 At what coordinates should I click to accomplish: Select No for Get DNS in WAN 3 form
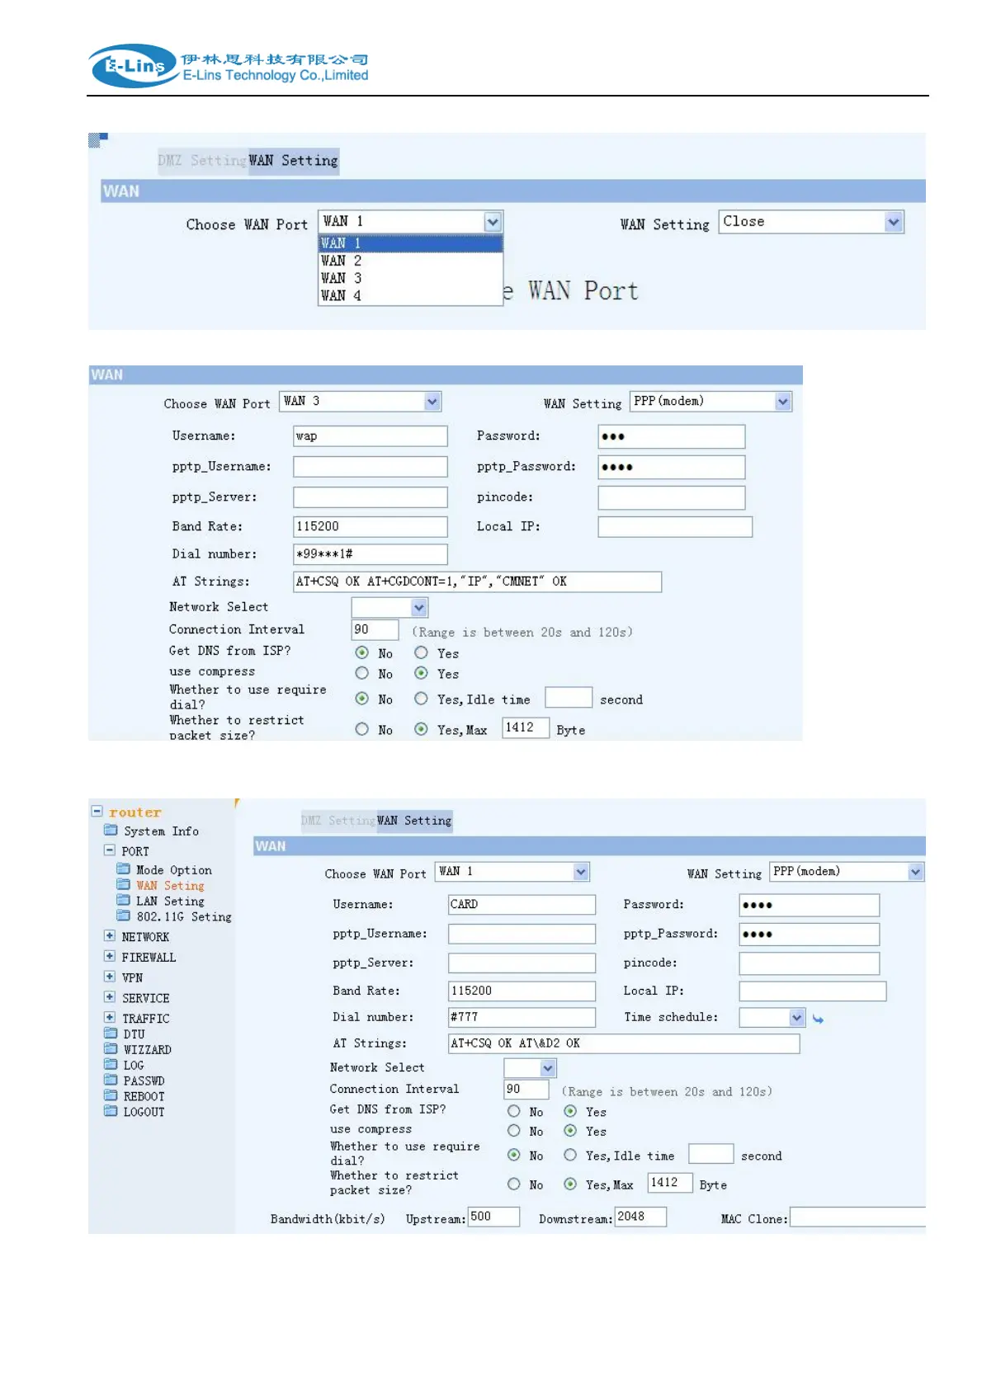click(361, 652)
